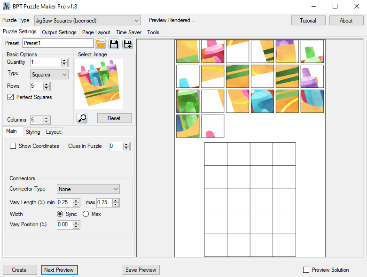Open the Connector Type dropdown
This screenshot has height=277, width=367.
[x=88, y=189]
